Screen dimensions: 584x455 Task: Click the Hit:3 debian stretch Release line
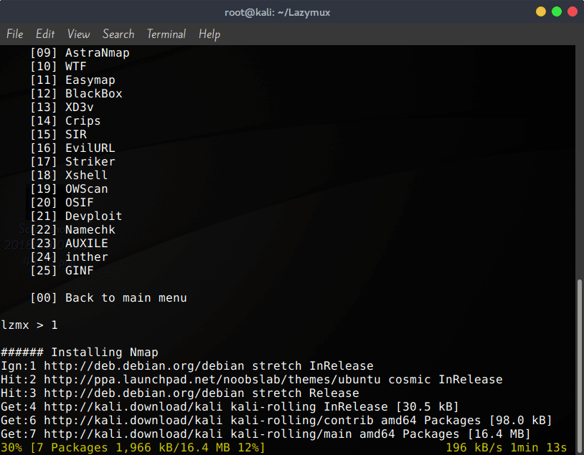tap(180, 393)
